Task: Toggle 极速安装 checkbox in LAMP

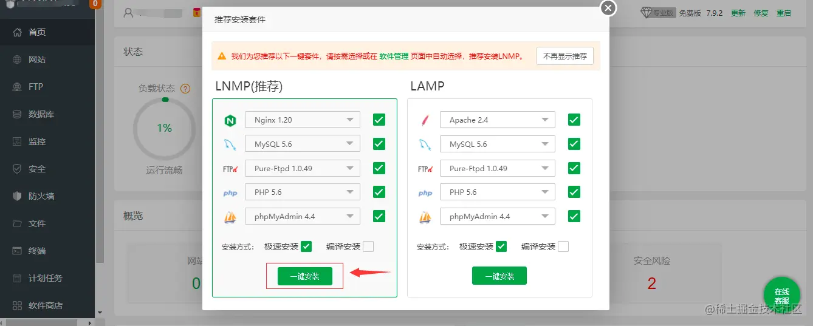Action: pyautogui.click(x=501, y=246)
